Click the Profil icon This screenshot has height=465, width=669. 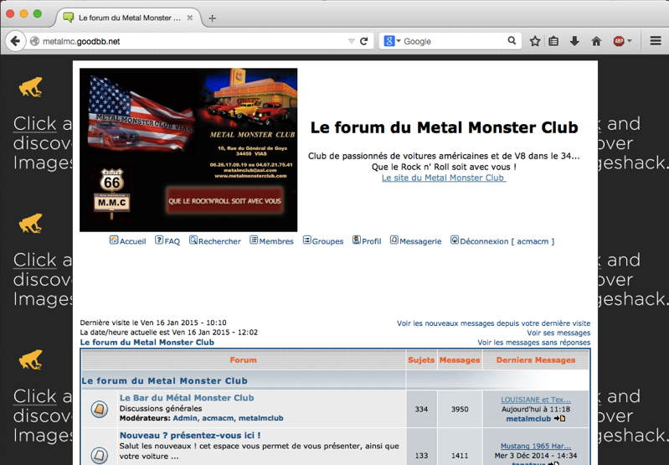coord(357,240)
